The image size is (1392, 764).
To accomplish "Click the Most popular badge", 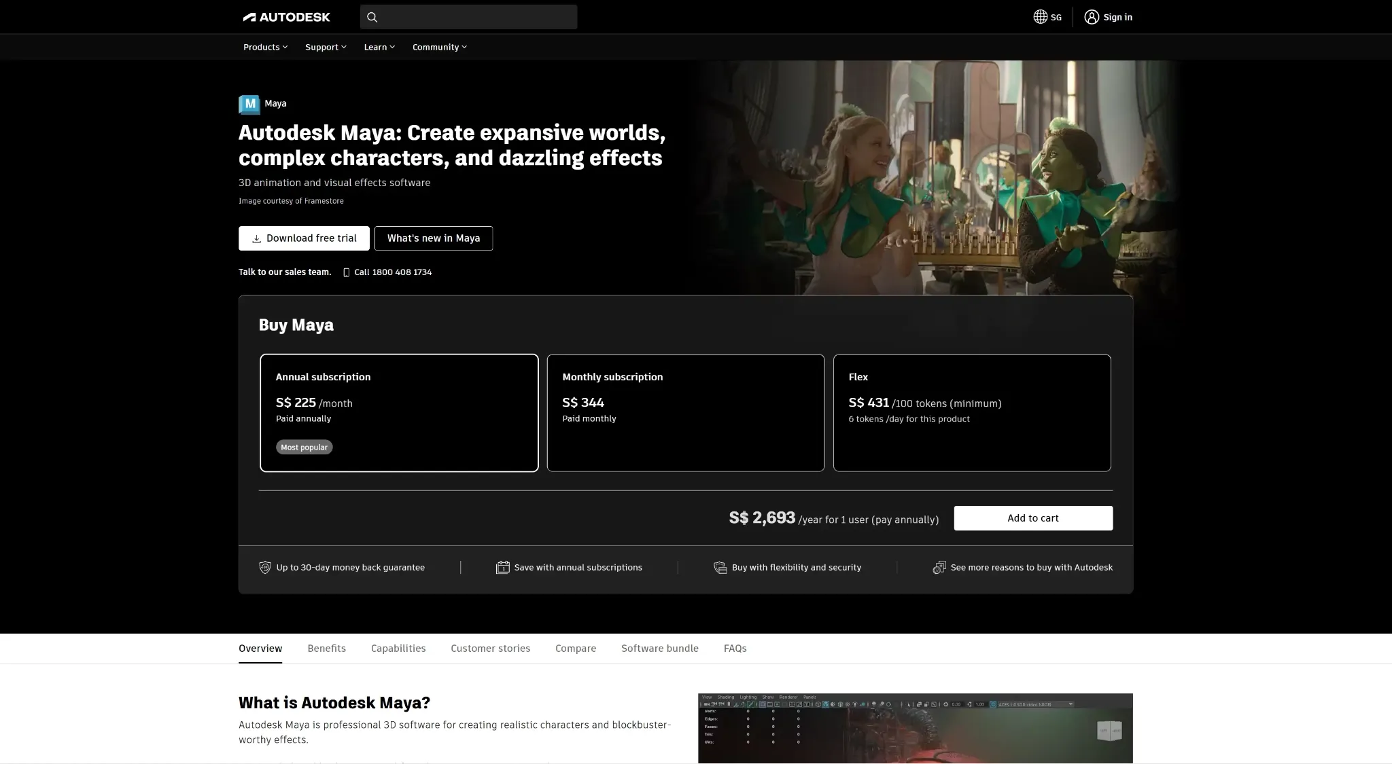I will [304, 448].
